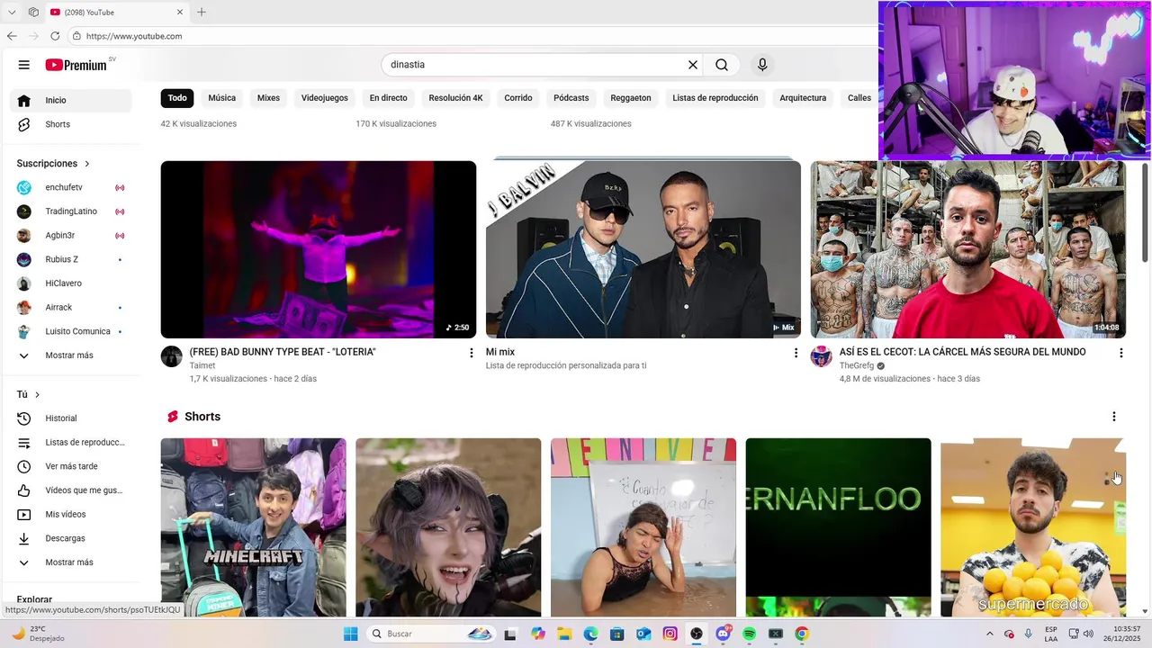Select the Pódcasts filter chip
Viewport: 1152px width, 648px height.
click(x=571, y=98)
